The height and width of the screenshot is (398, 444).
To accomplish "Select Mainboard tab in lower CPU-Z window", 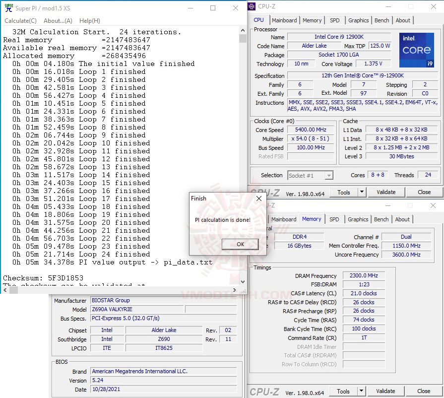I will tap(283, 219).
